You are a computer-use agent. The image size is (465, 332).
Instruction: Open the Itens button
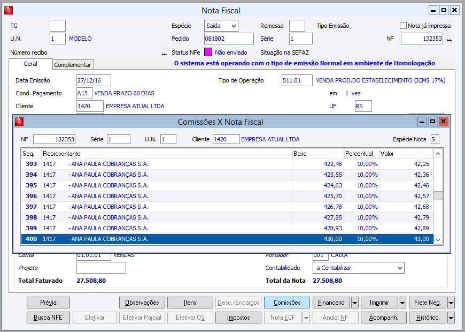190,303
